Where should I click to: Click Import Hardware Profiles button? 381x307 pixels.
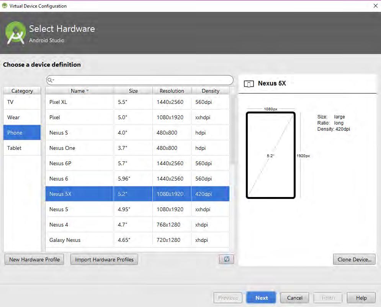coord(104,259)
